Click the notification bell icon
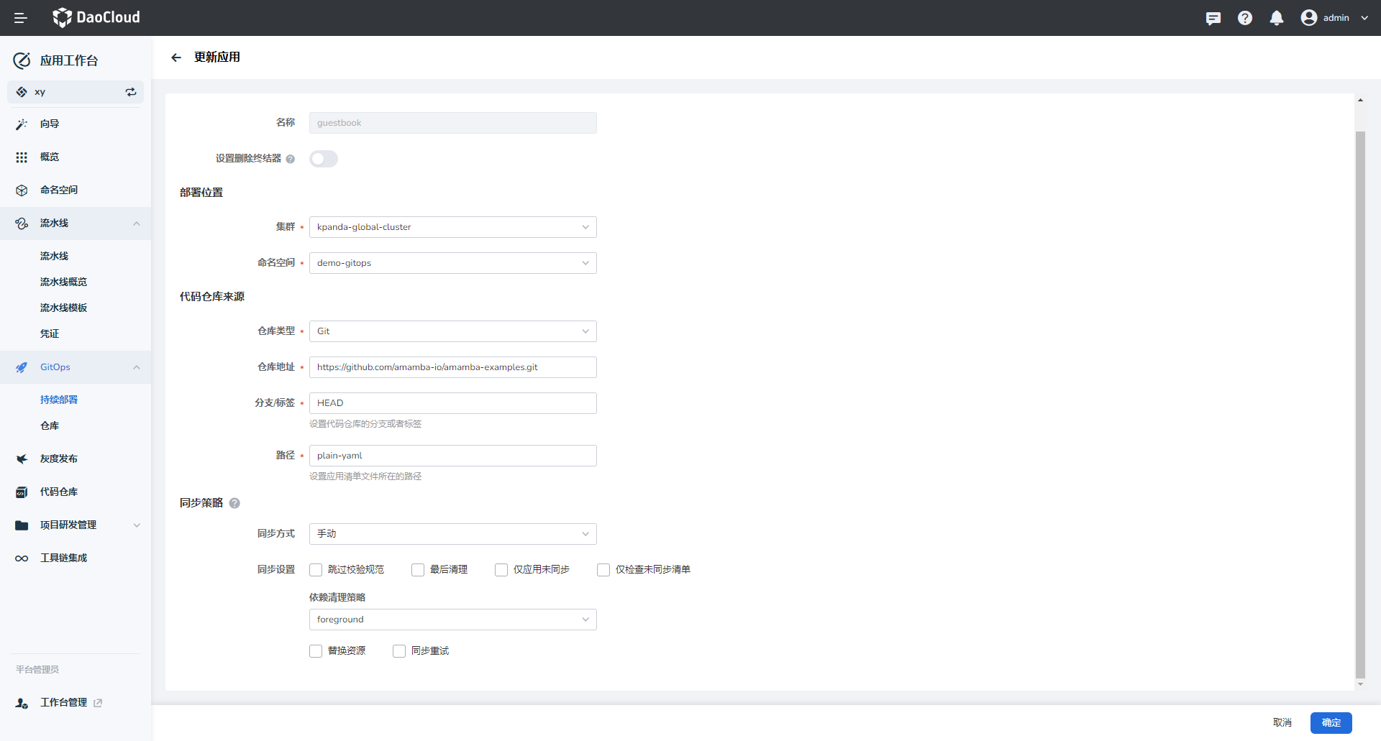This screenshot has height=741, width=1381. click(x=1276, y=18)
